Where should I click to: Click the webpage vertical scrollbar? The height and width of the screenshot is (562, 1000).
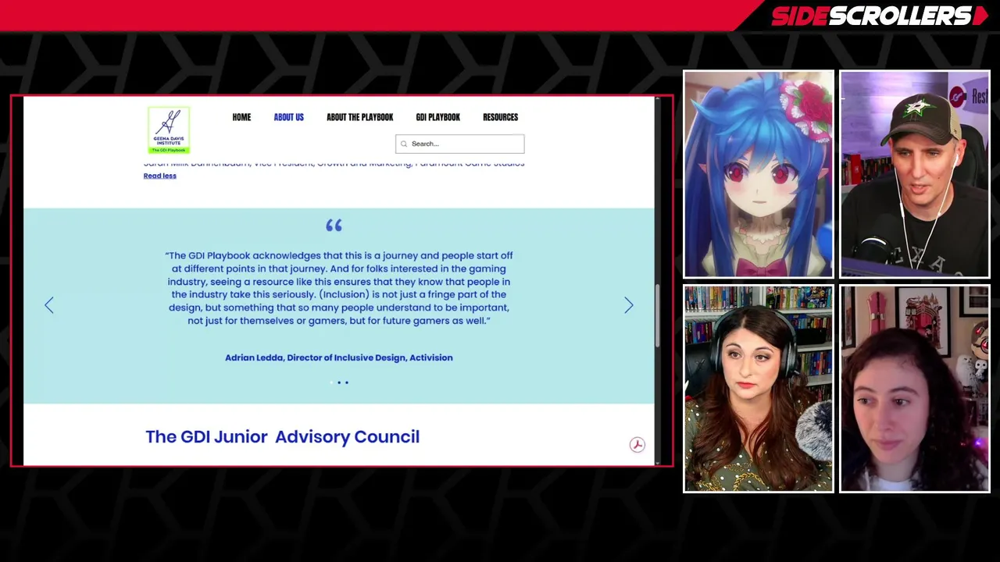pyautogui.click(x=657, y=316)
